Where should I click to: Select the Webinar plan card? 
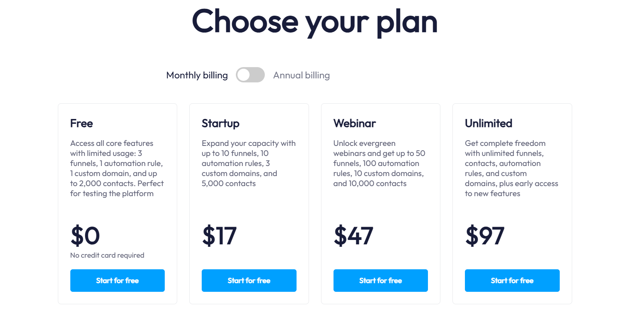pyautogui.click(x=380, y=203)
